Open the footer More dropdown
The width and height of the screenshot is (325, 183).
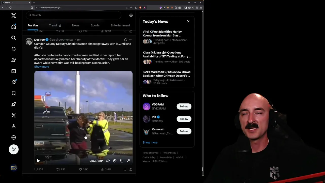coord(146,161)
